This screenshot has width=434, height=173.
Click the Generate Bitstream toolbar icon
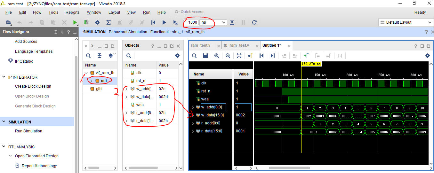(x=86, y=22)
